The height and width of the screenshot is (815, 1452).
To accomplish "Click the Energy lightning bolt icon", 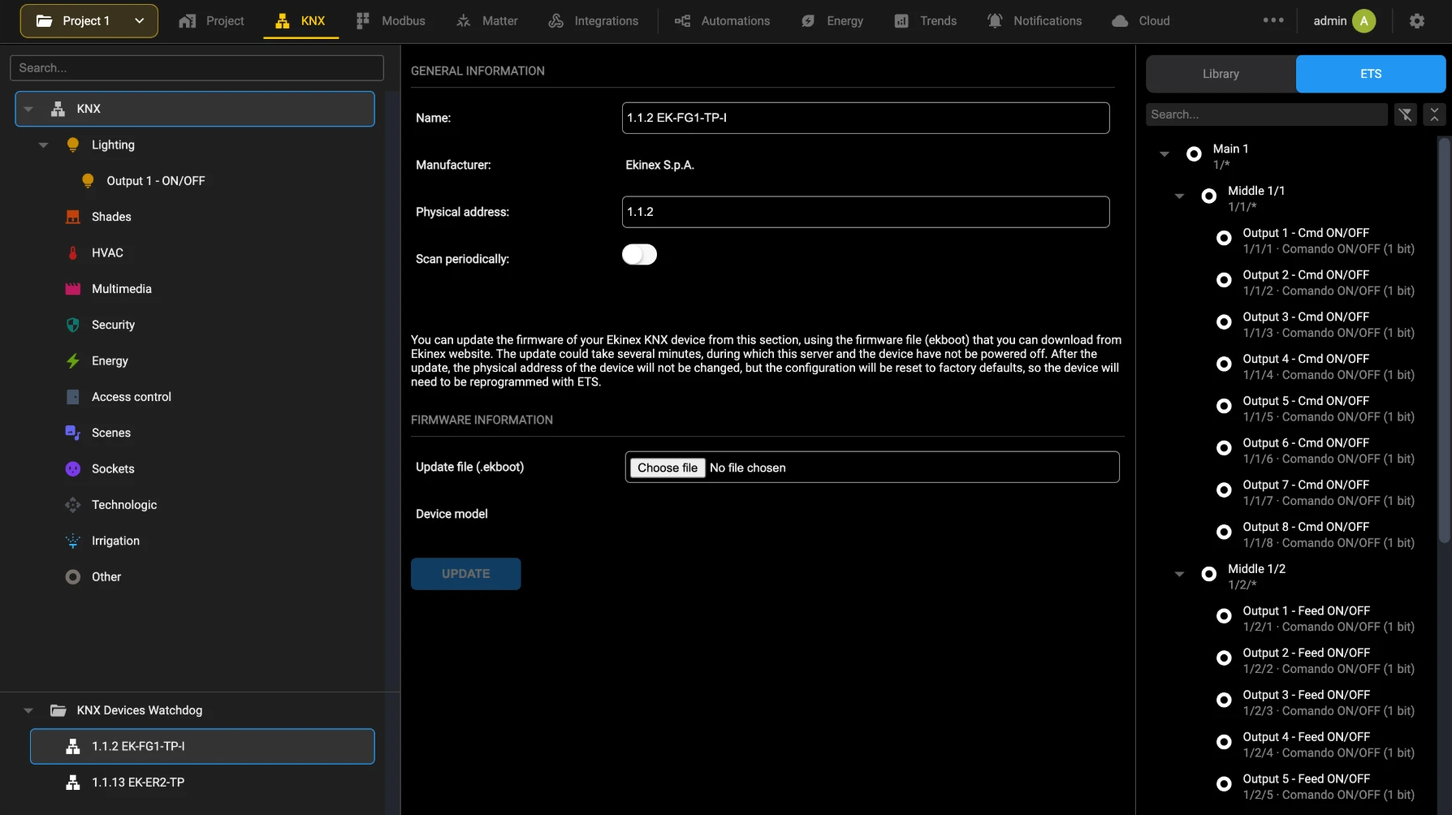I will (x=73, y=360).
